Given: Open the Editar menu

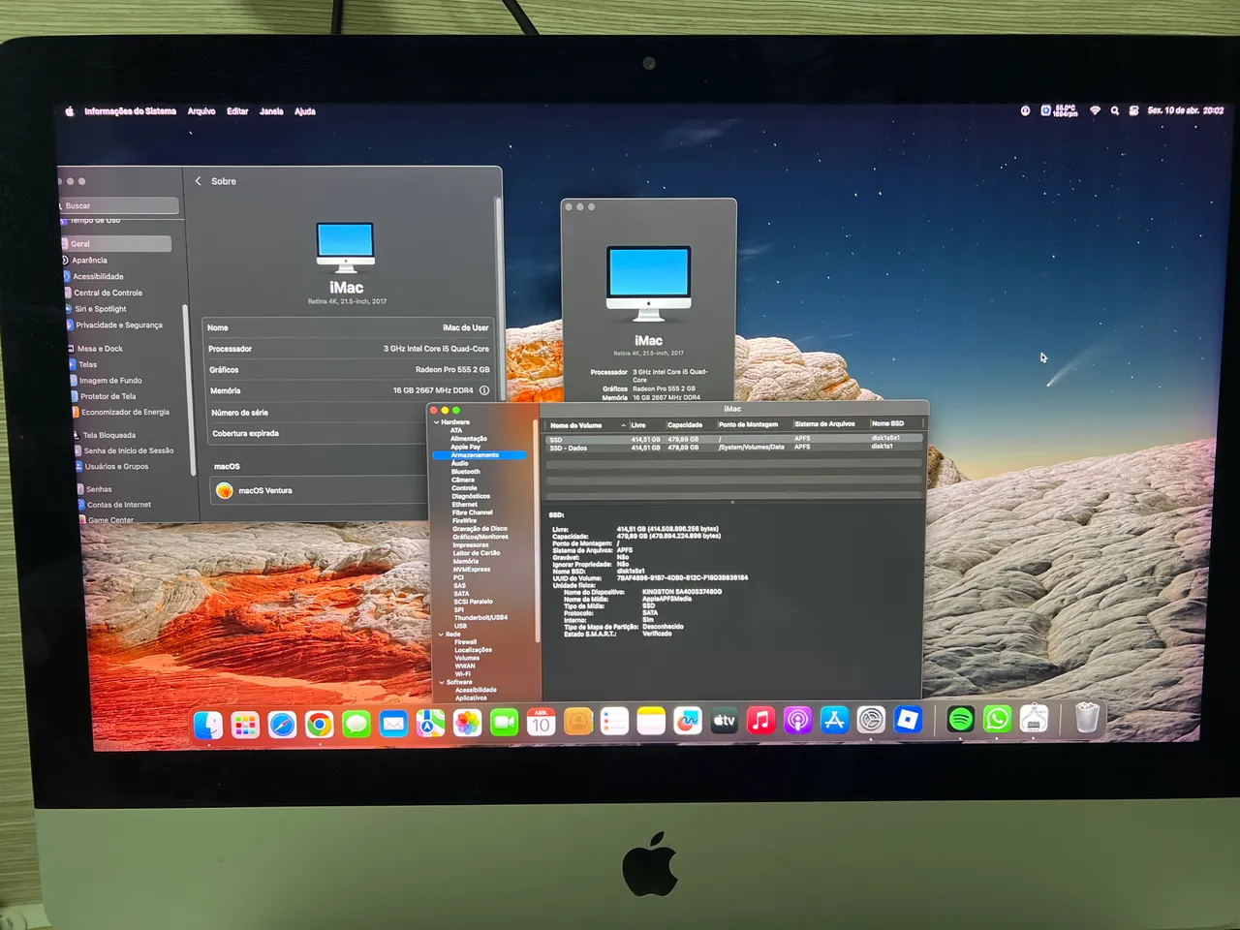Looking at the screenshot, I should coord(237,111).
